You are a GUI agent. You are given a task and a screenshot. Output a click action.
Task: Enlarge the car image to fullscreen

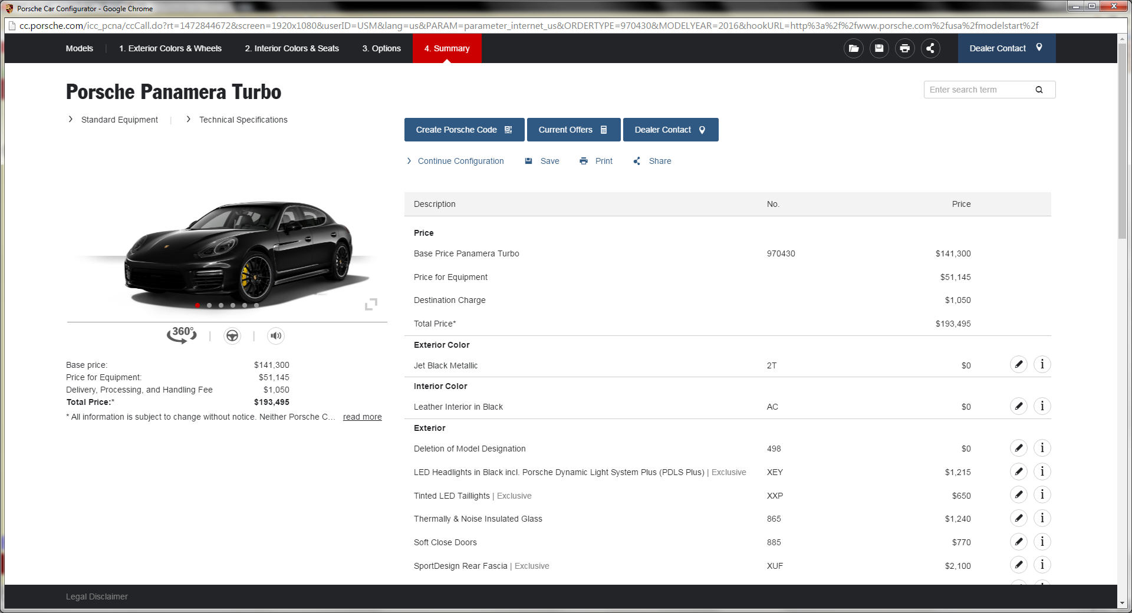click(x=371, y=304)
